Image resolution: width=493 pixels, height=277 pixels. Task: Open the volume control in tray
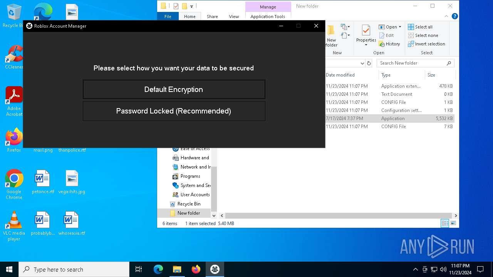[x=443, y=269]
